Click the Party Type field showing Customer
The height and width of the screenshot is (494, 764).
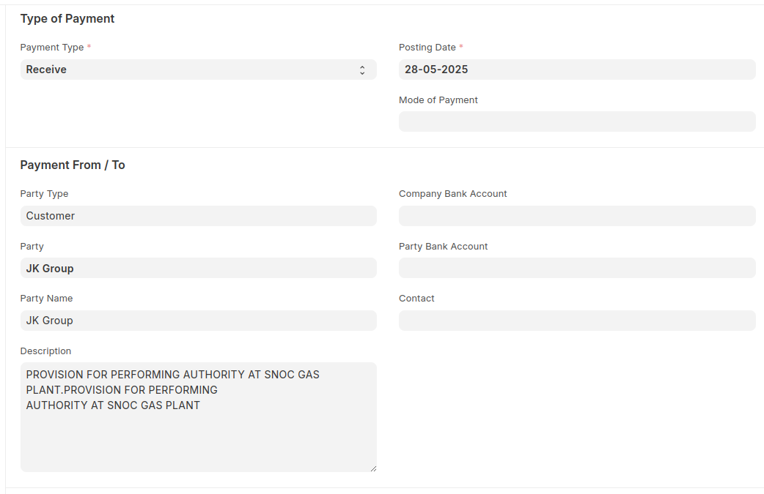[x=198, y=216]
